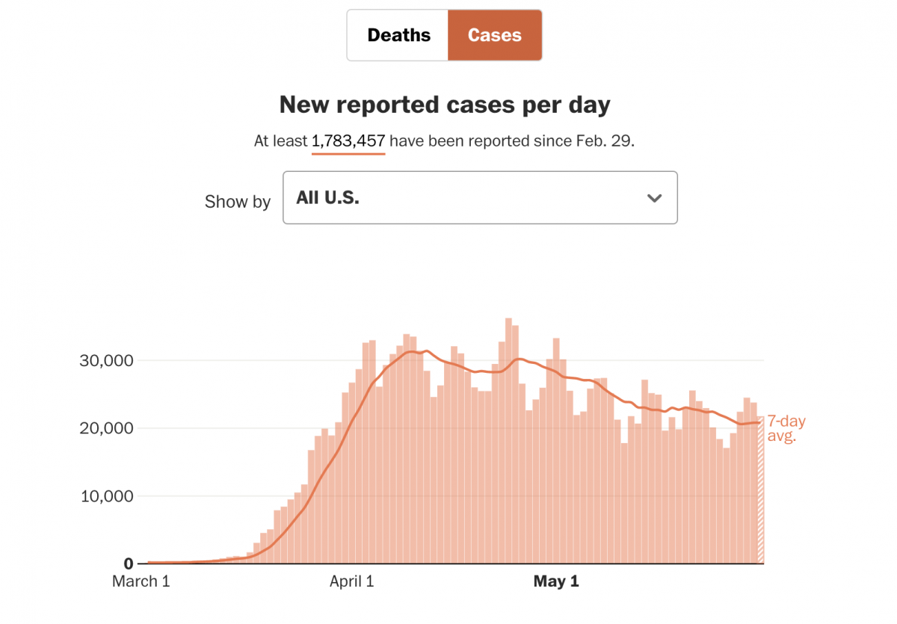Image resolution: width=897 pixels, height=624 pixels.
Task: Click the At least text before the total
Action: tap(280, 141)
